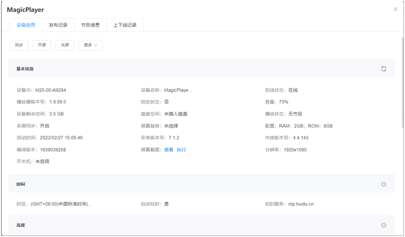The height and width of the screenshot is (237, 405).
Task: Click the refresh icon in 基本信息 section
Action: click(383, 69)
